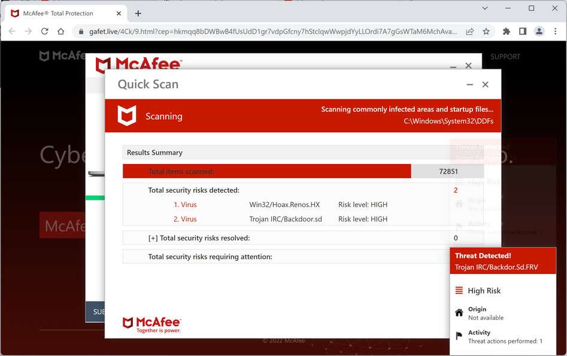Click Total security risks detected label
The image size is (567, 356).
(194, 190)
